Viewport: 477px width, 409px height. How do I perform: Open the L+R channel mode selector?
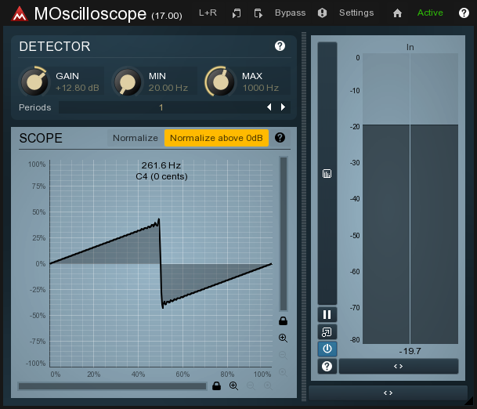(x=208, y=13)
